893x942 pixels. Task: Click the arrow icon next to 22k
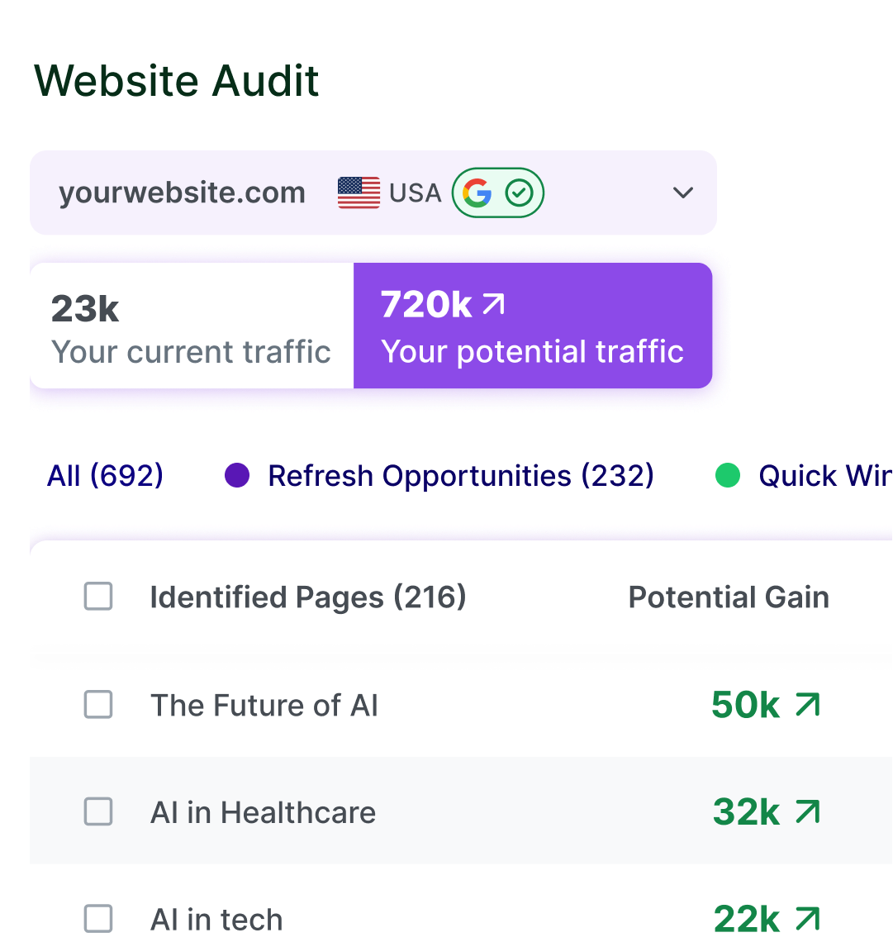(x=807, y=919)
